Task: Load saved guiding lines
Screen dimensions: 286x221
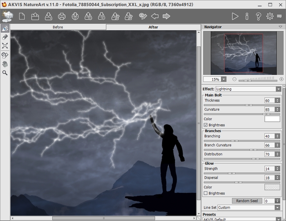Action: (115, 16)
